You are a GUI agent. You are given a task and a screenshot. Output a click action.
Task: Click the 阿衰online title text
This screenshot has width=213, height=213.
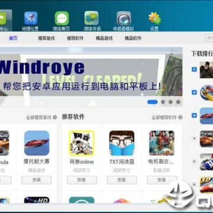point(82,162)
